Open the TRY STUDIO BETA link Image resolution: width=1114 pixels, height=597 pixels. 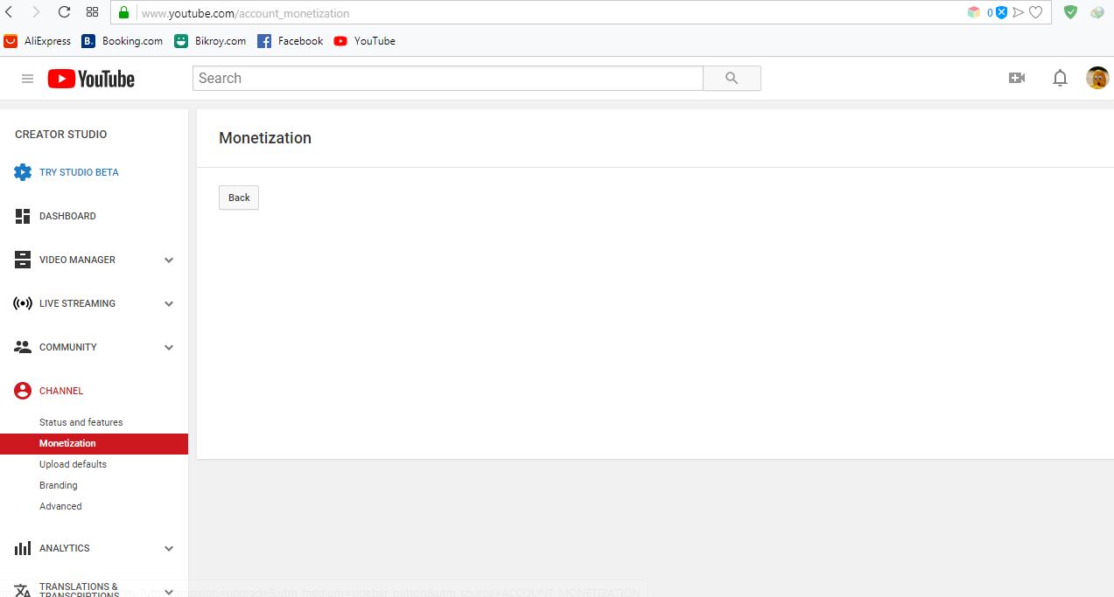click(x=80, y=172)
